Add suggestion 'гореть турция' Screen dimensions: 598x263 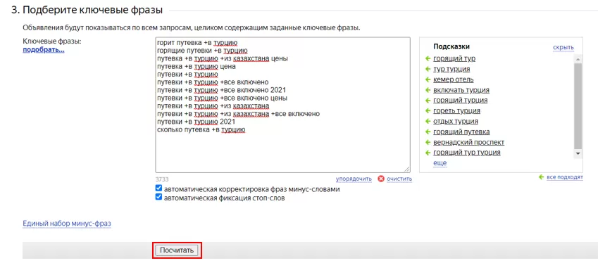click(456, 111)
